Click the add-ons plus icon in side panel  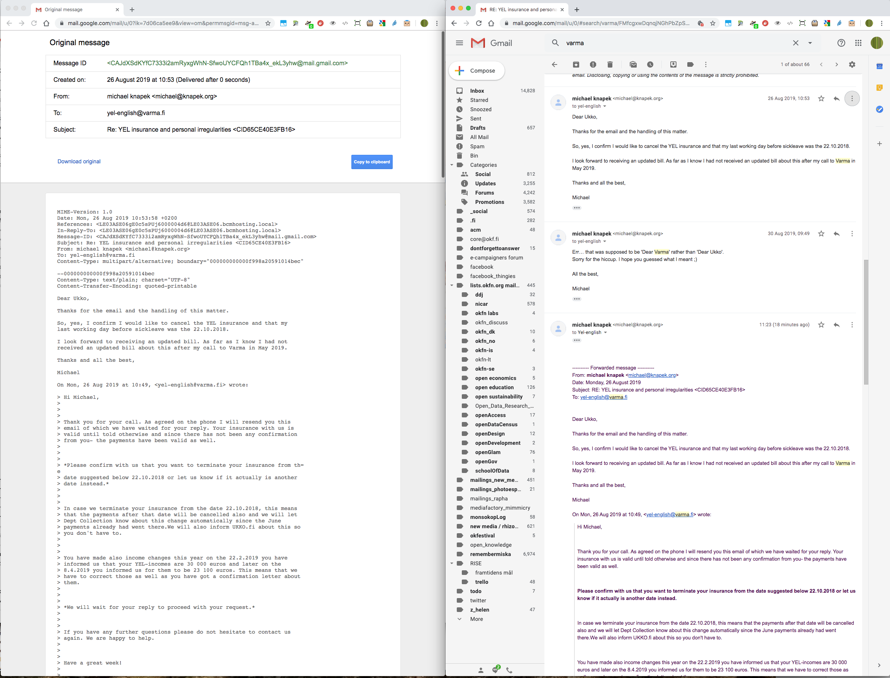880,144
